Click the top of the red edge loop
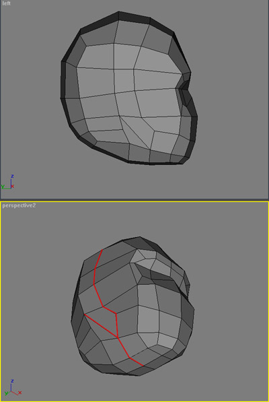 (x=102, y=250)
